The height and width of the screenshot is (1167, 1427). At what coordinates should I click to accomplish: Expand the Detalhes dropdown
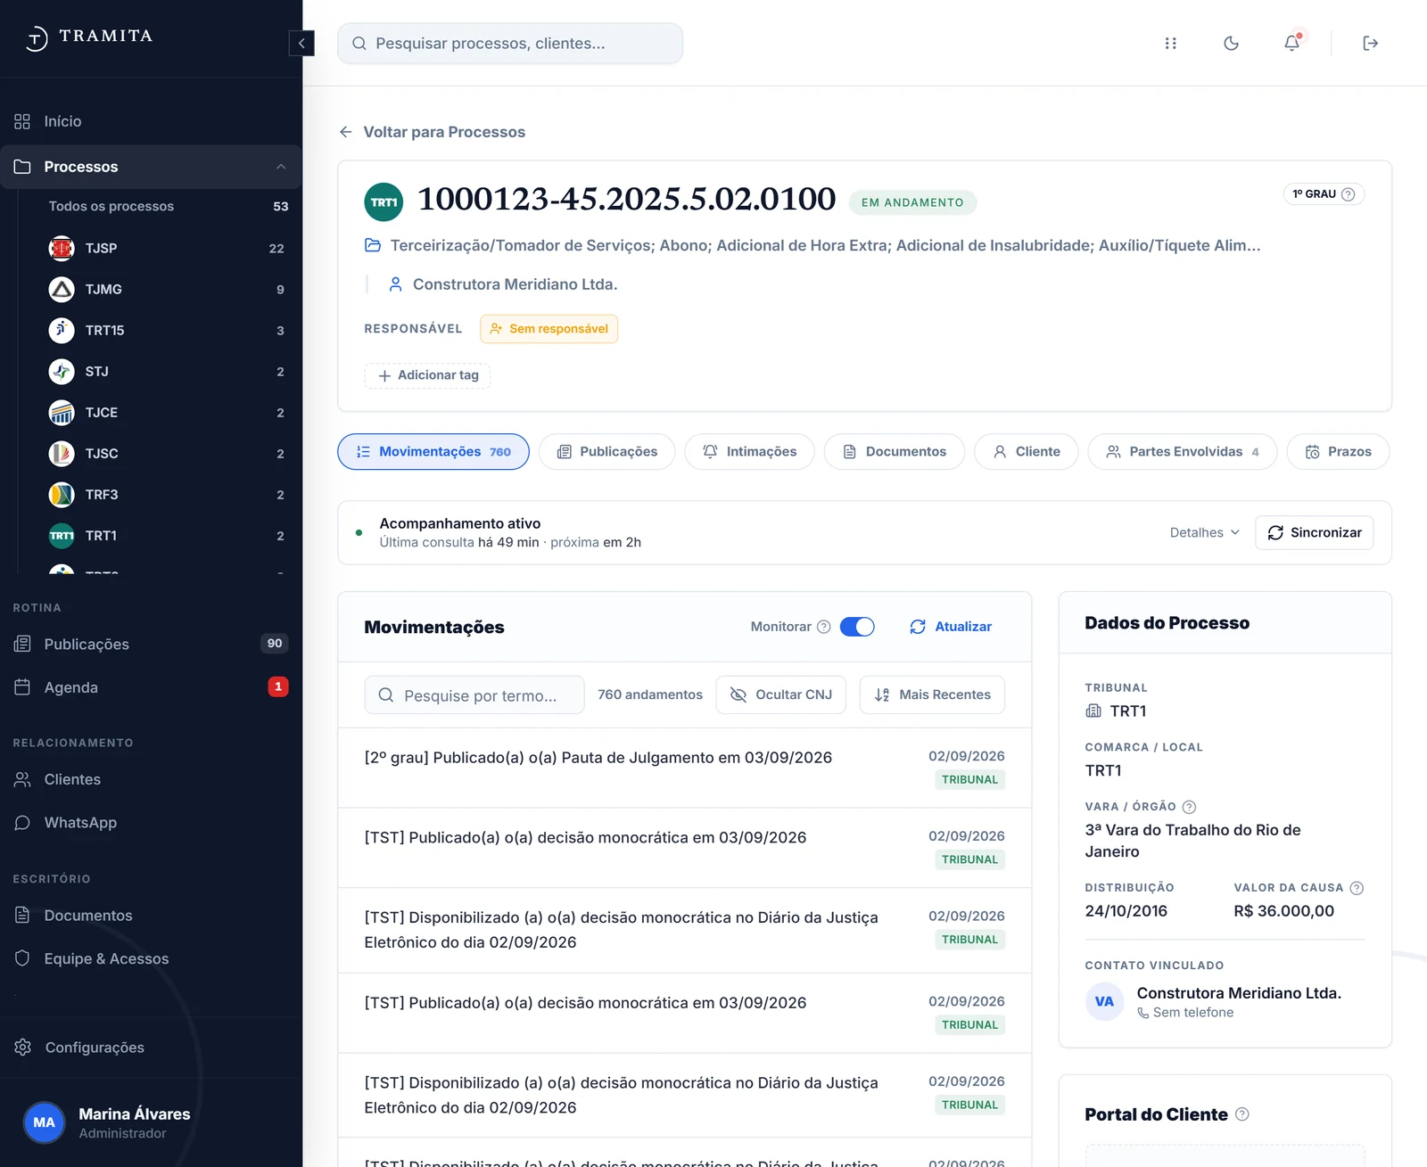pyautogui.click(x=1205, y=532)
